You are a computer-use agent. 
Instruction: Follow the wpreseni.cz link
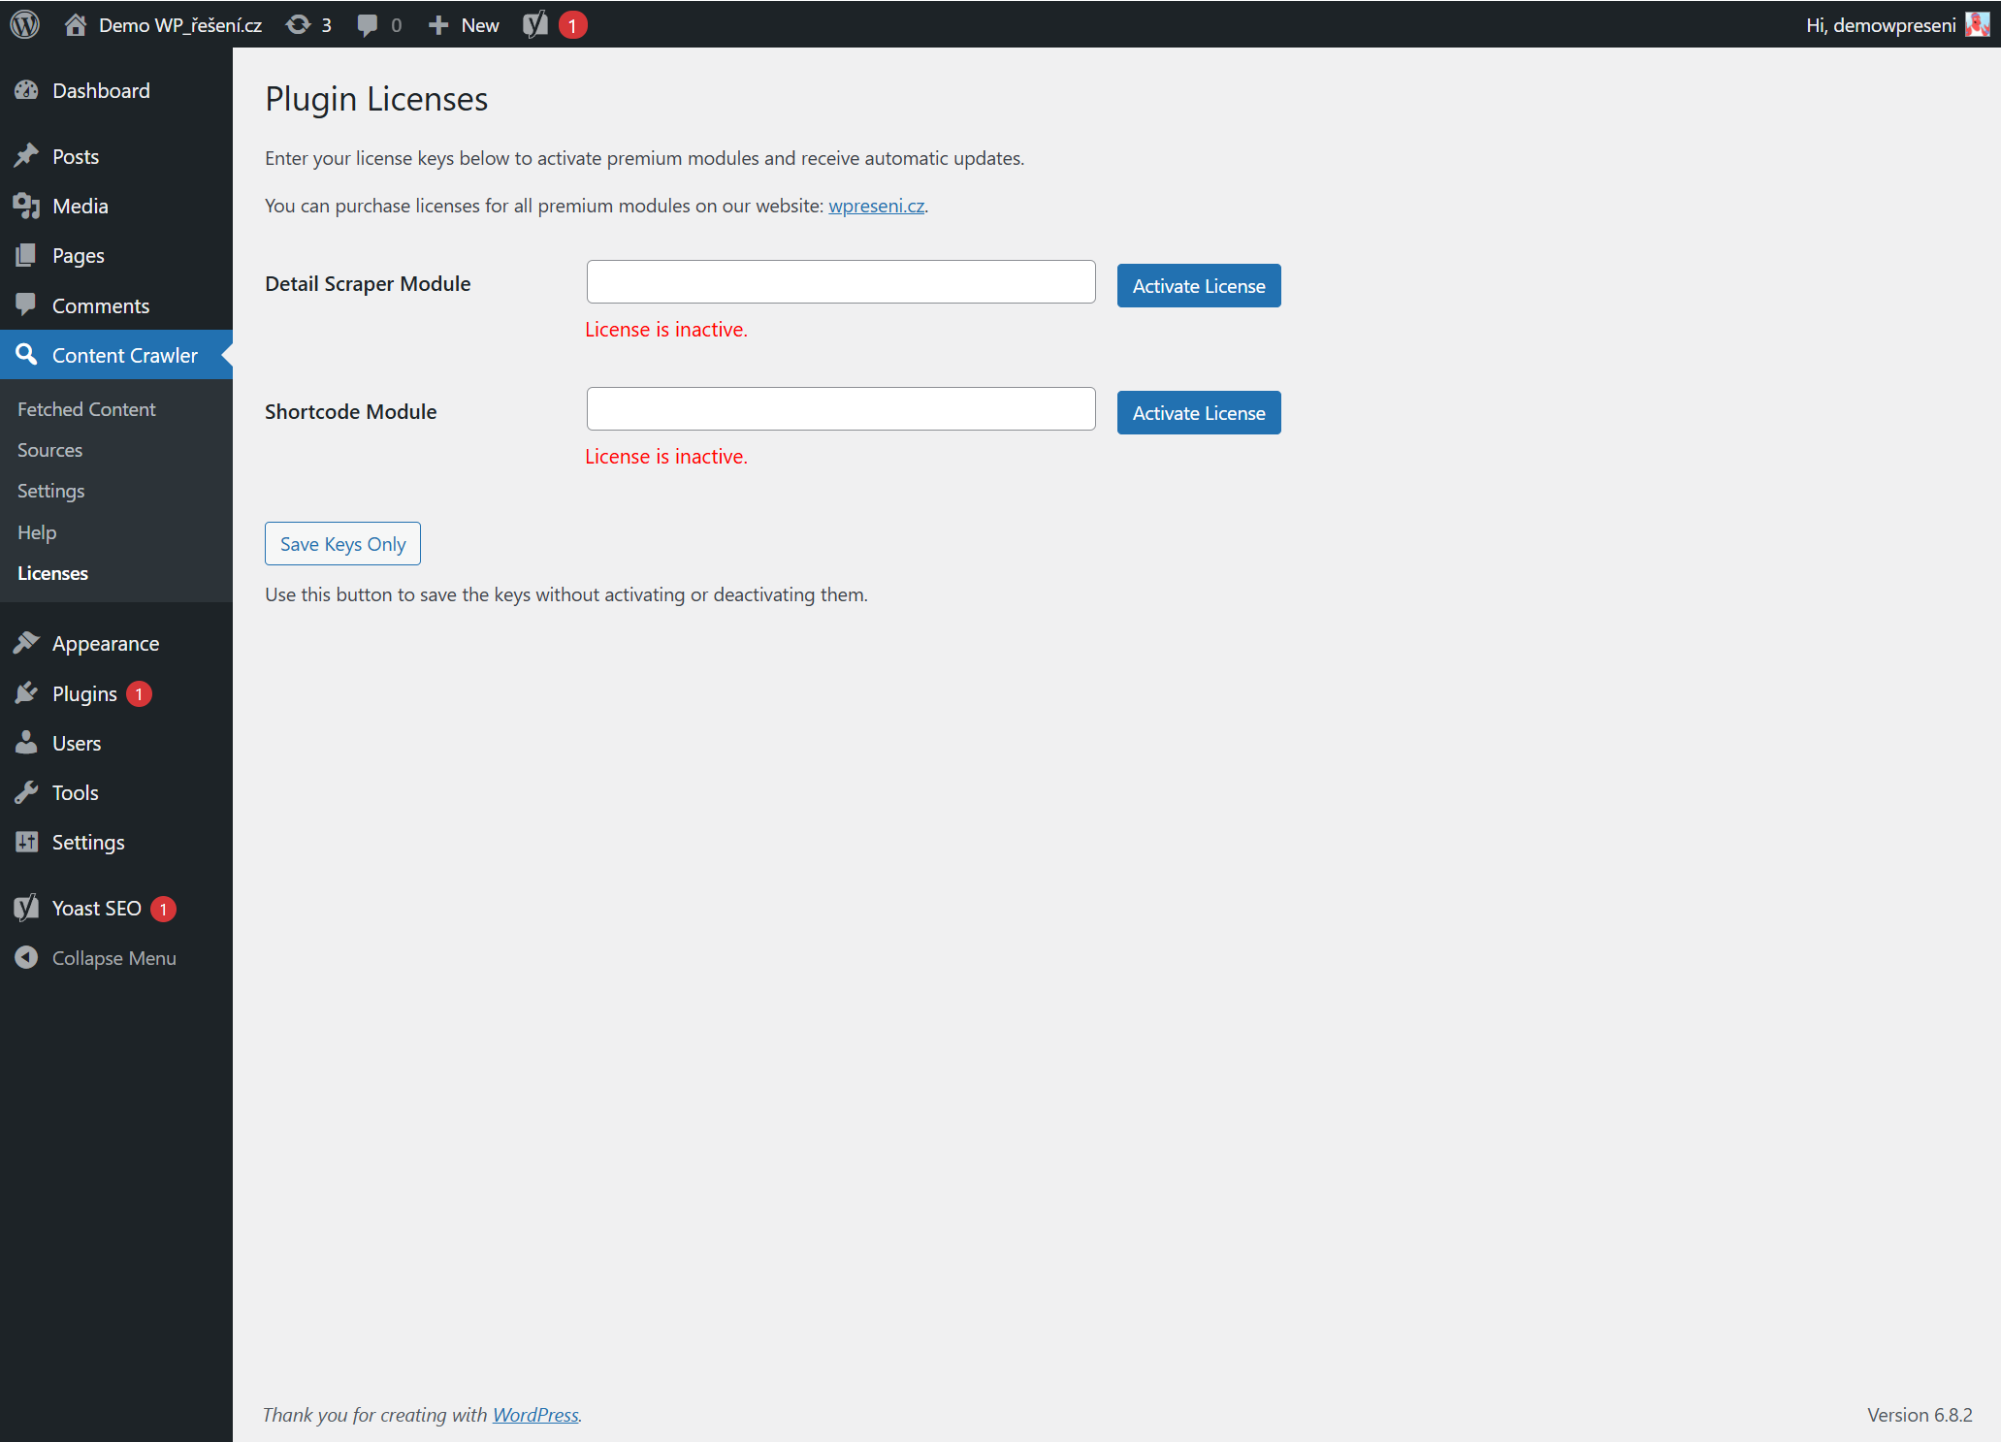tap(876, 206)
